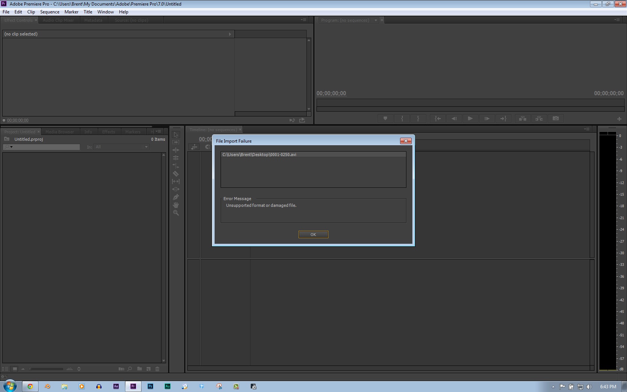Click Find magnifier icon in Project panel
This screenshot has height=392, width=627.
[130, 369]
